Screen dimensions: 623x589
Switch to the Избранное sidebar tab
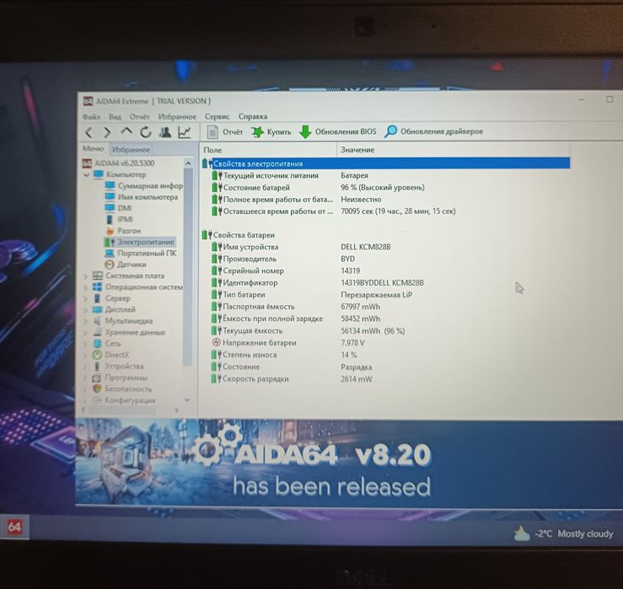pos(132,150)
